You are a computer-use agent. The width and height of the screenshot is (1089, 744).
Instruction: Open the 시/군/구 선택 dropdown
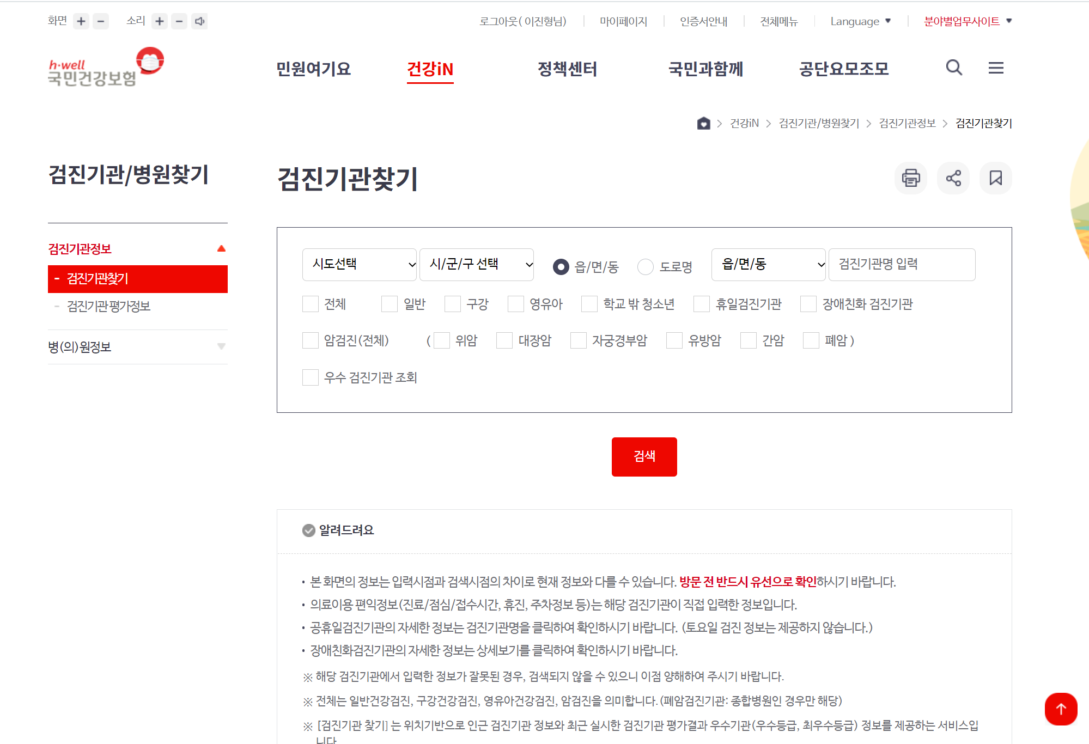476,265
